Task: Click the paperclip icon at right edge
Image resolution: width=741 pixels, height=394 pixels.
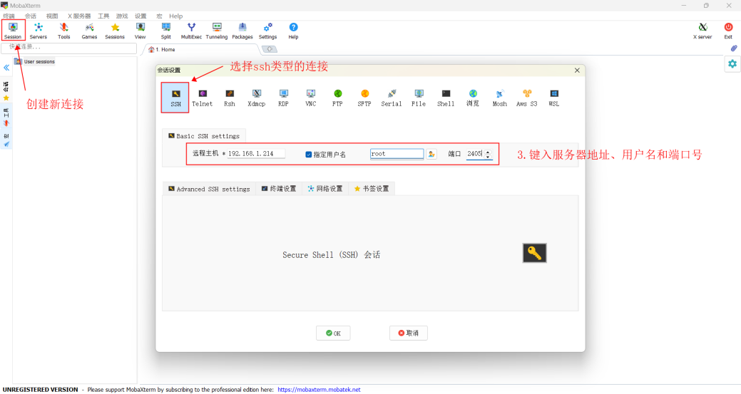Action: click(733, 48)
